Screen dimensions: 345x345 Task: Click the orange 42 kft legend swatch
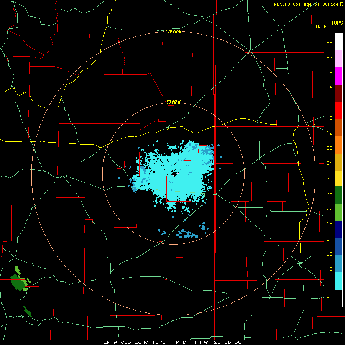[x=338, y=145]
